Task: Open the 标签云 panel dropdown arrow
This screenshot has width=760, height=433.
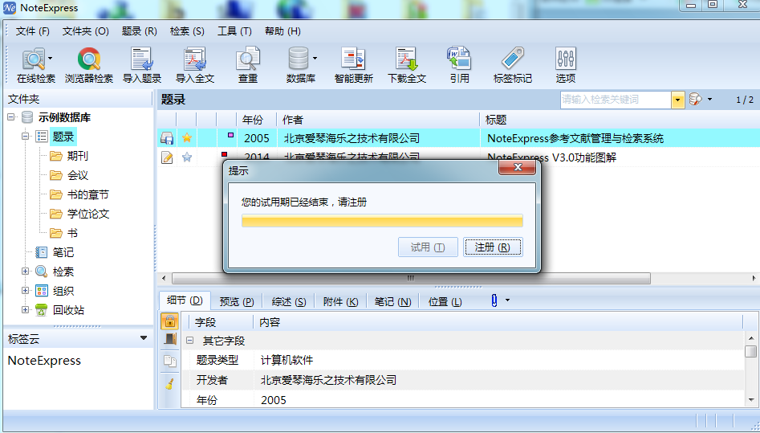Action: click(x=144, y=338)
